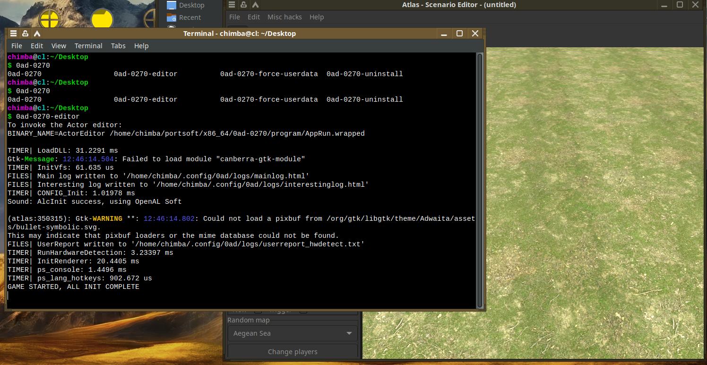Viewport: 707px width, 365px height.
Task: Open the Atlas window menu icon
Action: tap(232, 5)
